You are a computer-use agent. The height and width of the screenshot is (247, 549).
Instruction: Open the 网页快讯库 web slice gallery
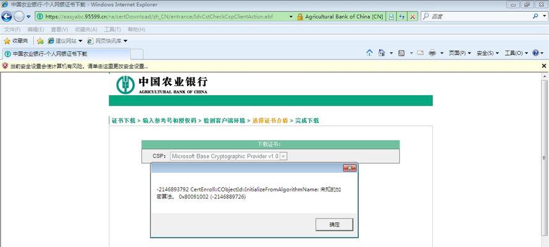pyautogui.click(x=107, y=41)
